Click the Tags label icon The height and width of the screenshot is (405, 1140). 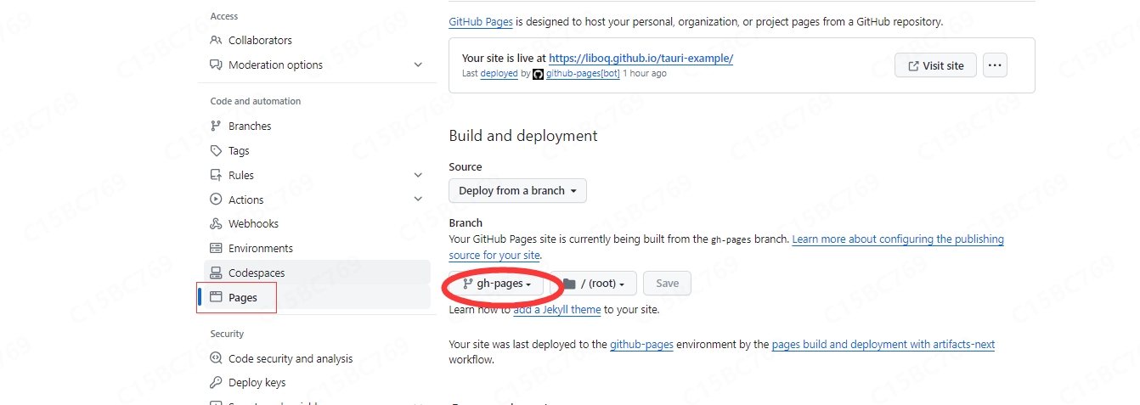(x=216, y=150)
